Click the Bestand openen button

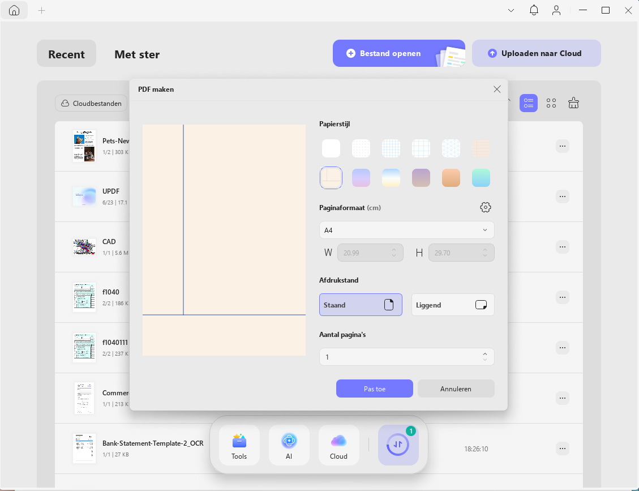pyautogui.click(x=398, y=53)
